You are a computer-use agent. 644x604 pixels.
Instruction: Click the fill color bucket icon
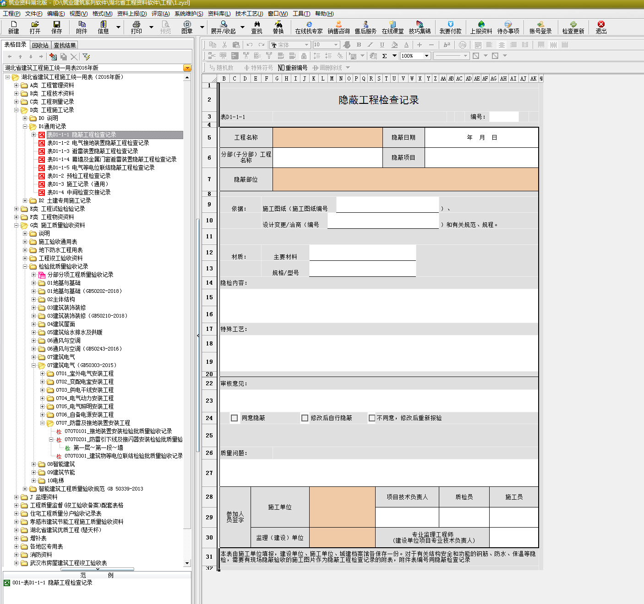click(394, 45)
